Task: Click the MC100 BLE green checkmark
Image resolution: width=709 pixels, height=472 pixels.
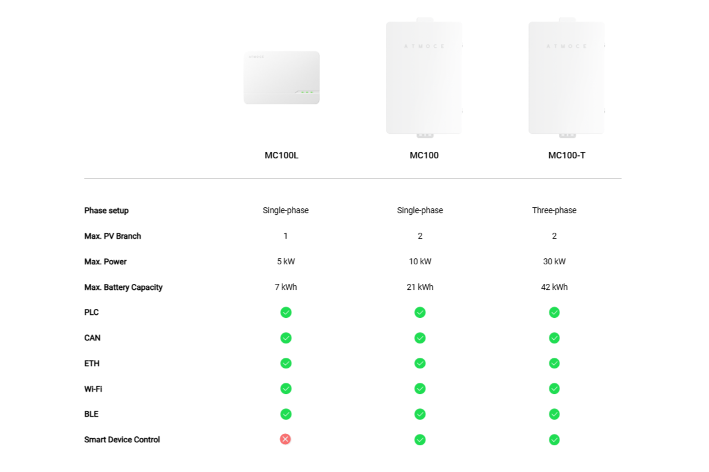Action: pos(420,414)
